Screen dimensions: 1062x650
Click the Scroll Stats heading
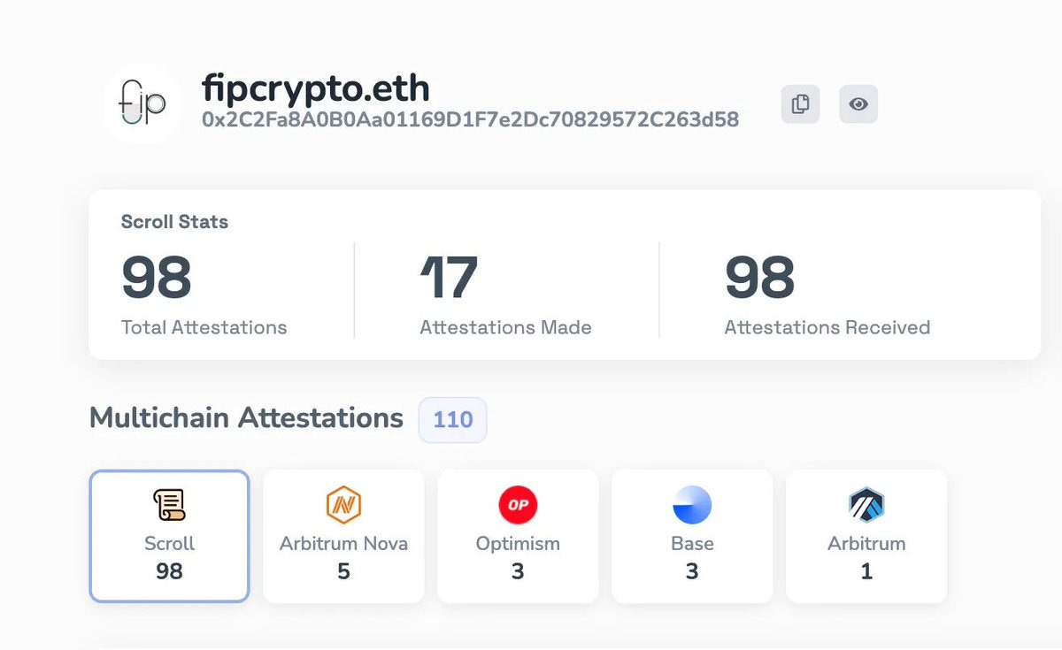coord(174,222)
